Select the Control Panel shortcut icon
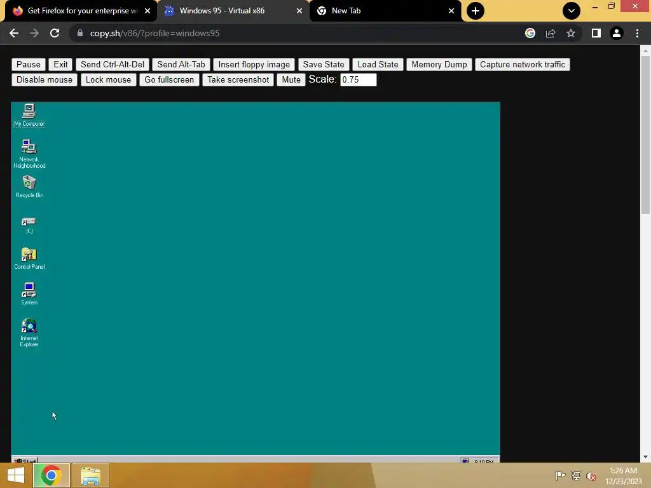The height and width of the screenshot is (488, 651). click(29, 258)
